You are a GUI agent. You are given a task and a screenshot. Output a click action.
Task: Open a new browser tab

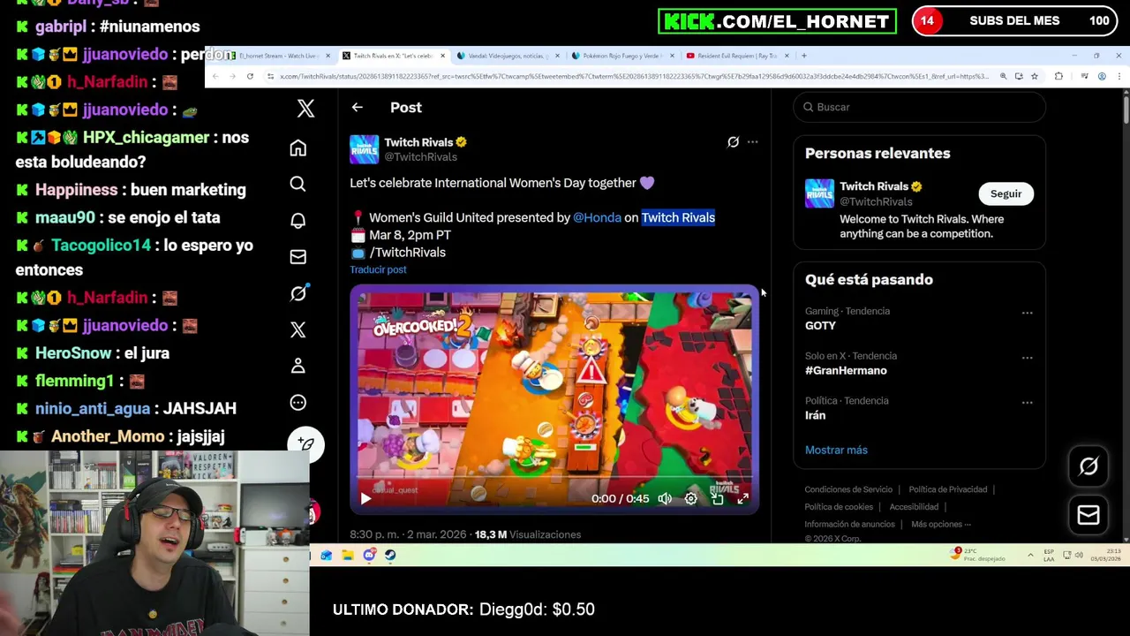click(x=803, y=56)
